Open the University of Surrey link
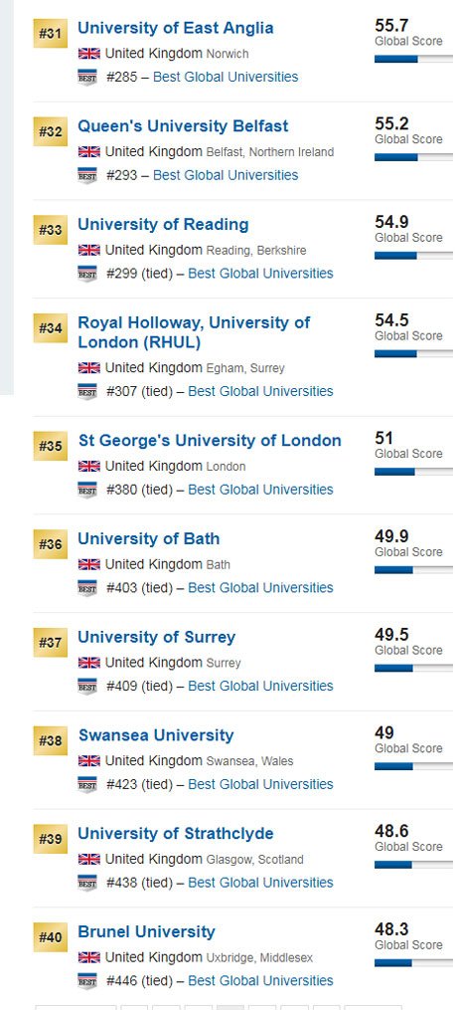This screenshot has width=457, height=1010. point(157,638)
